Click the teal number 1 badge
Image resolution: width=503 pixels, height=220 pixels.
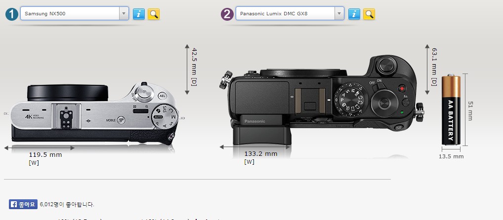12,14
